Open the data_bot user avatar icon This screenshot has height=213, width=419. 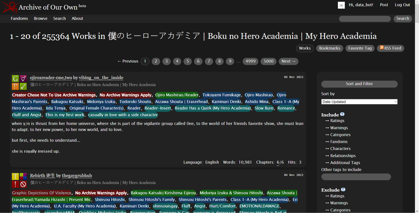point(341,5)
